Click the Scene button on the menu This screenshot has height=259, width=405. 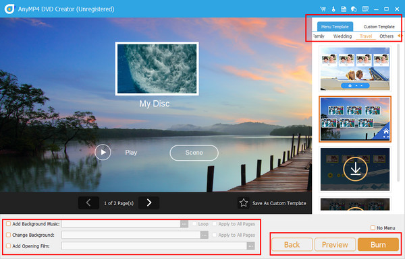[194, 153]
